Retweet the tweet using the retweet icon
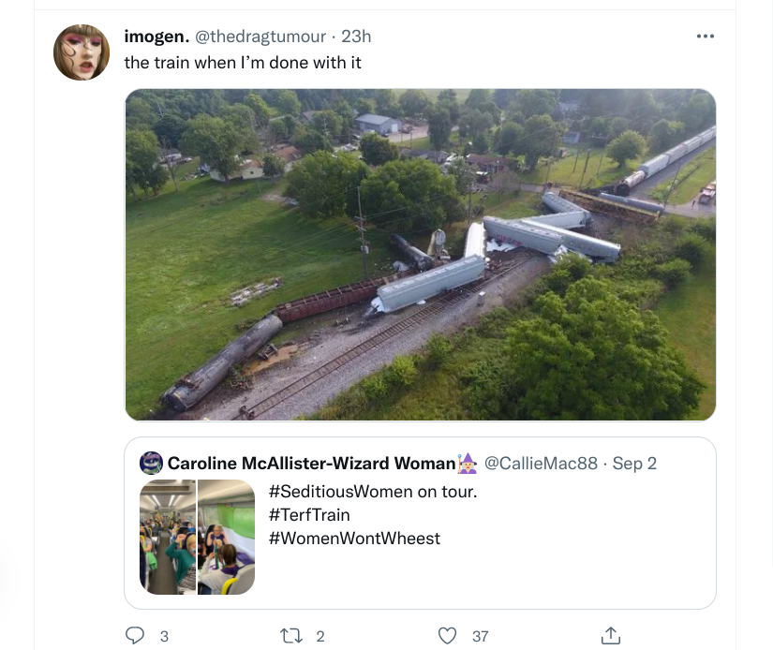Image resolution: width=773 pixels, height=650 pixels. (x=290, y=636)
